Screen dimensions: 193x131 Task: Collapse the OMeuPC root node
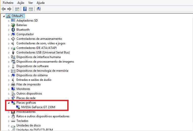4,16
